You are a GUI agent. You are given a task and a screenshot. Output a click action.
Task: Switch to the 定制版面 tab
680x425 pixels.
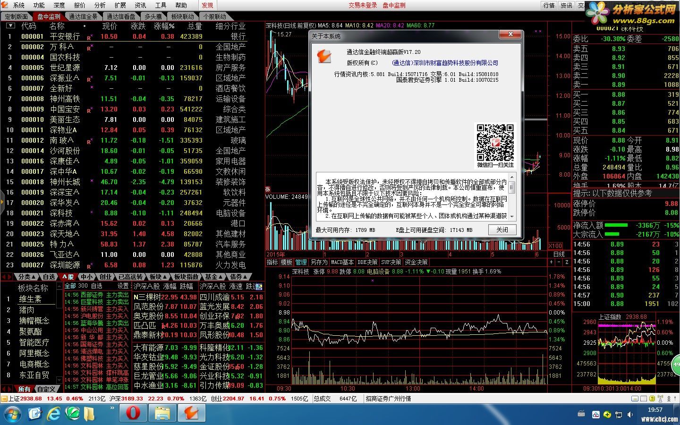17,17
